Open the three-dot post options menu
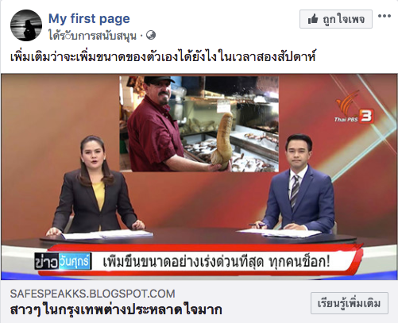This screenshot has width=398, height=323. (384, 16)
